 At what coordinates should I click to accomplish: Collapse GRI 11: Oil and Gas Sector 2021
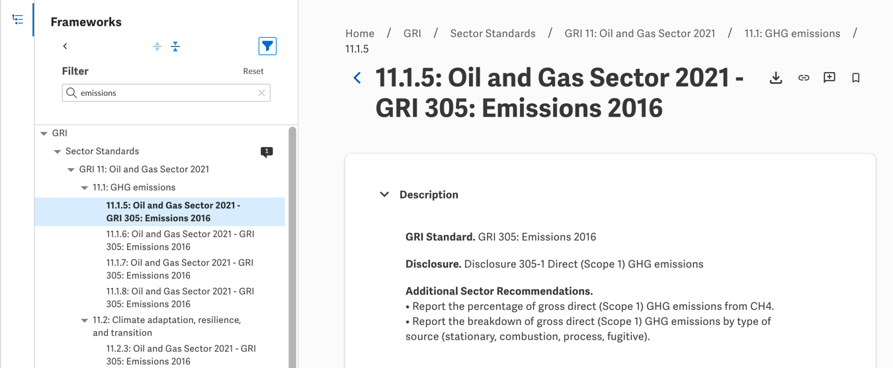tap(71, 169)
